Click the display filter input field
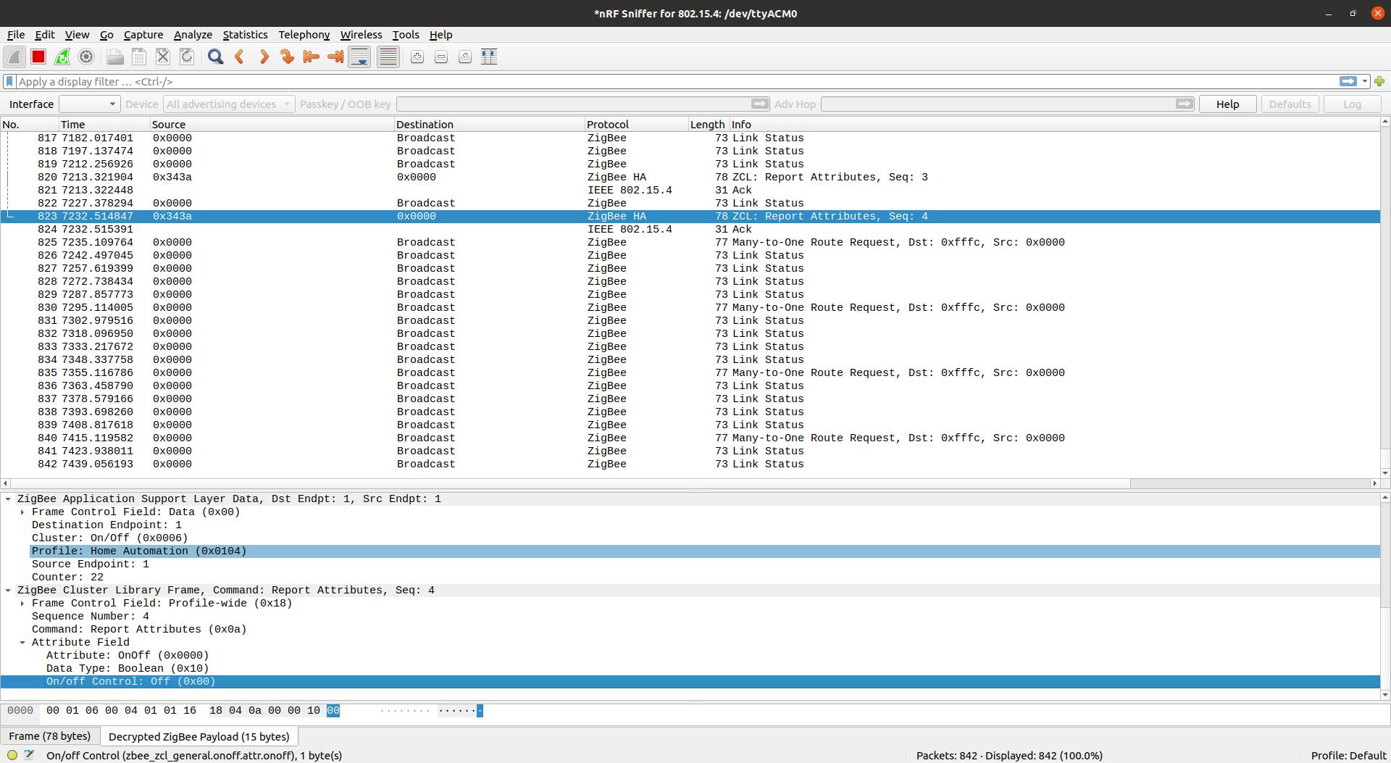The height and width of the screenshot is (763, 1391). pos(652,82)
